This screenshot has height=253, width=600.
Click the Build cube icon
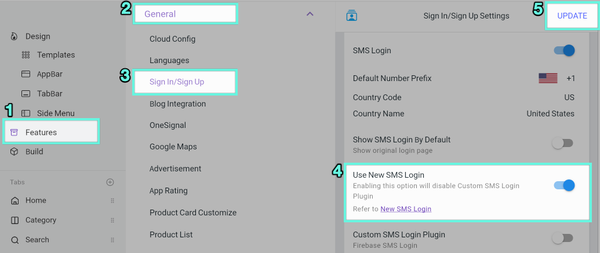(x=14, y=152)
